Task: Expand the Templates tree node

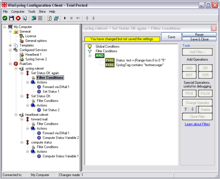Action: [x=10, y=45]
